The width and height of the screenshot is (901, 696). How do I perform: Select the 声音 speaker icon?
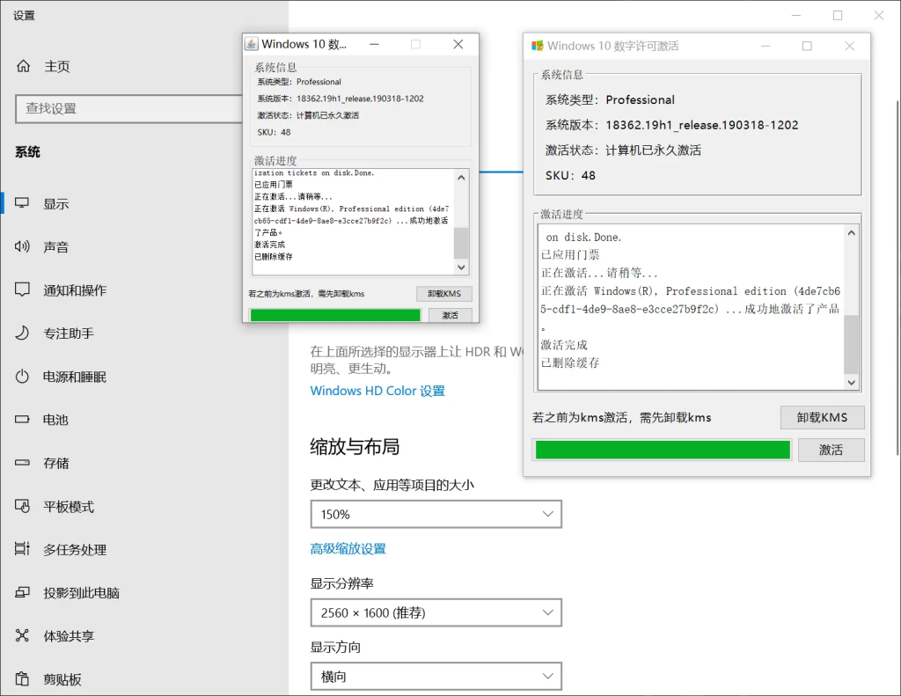pos(22,246)
